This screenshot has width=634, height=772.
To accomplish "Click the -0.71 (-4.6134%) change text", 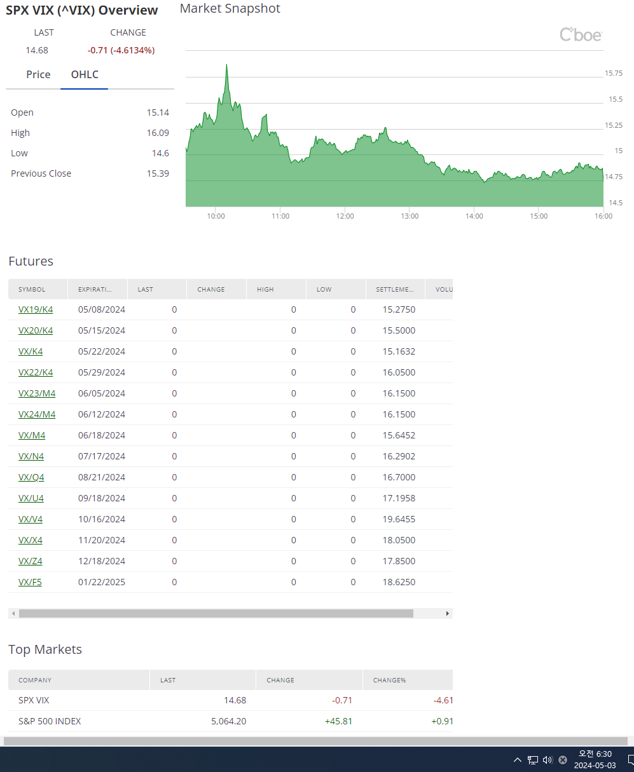I will point(121,50).
